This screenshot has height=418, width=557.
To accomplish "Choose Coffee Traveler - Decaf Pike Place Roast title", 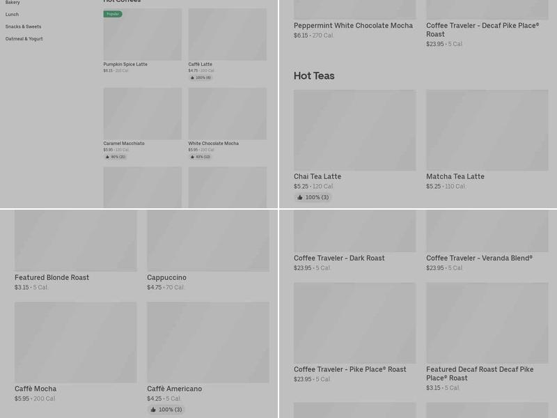I will point(483,30).
